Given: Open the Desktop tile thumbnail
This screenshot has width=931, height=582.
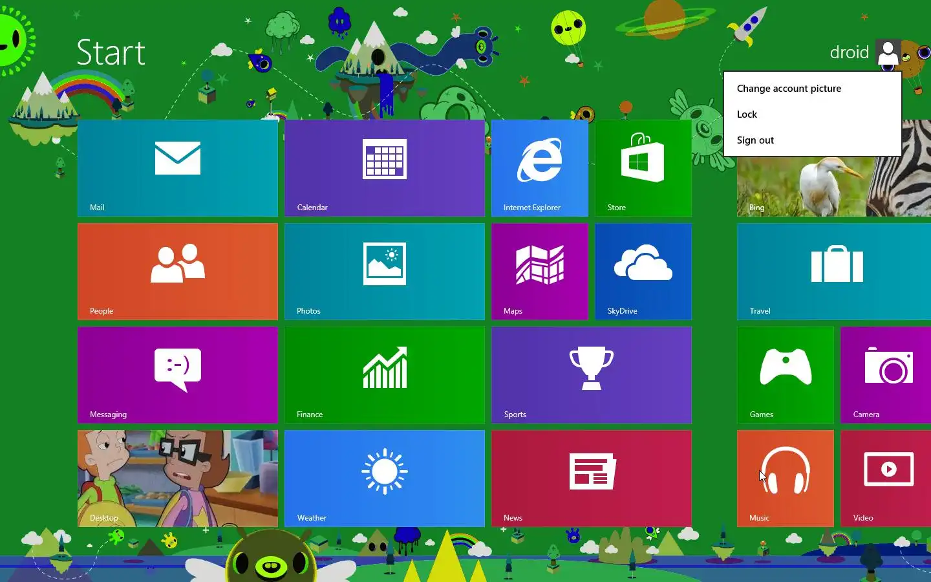Looking at the screenshot, I should (x=178, y=479).
